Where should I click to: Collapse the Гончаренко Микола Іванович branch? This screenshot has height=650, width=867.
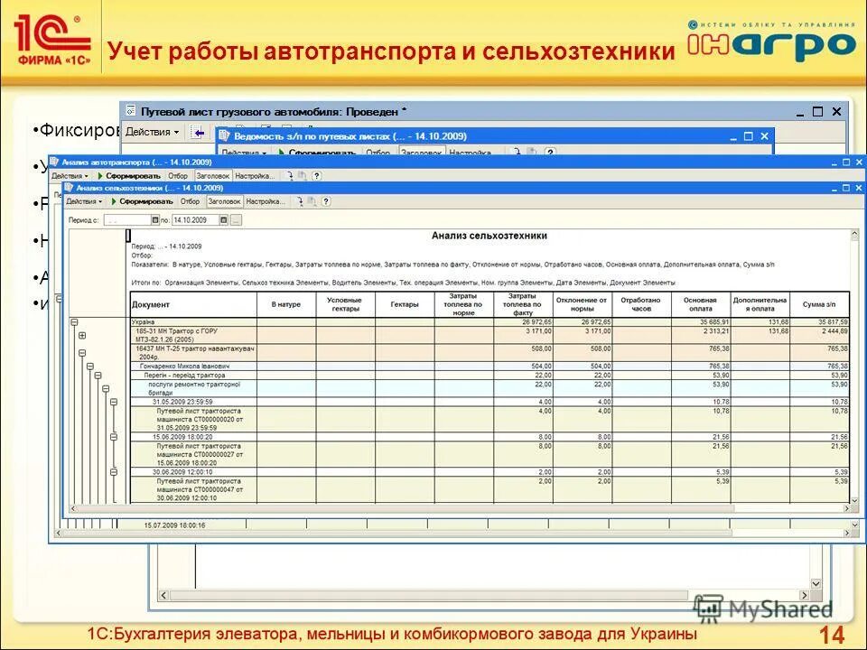(89, 367)
